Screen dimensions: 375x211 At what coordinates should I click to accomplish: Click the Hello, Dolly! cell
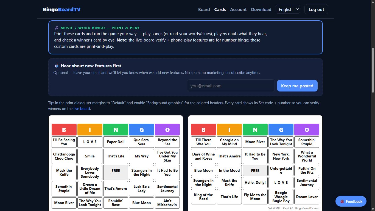pyautogui.click(x=255, y=183)
